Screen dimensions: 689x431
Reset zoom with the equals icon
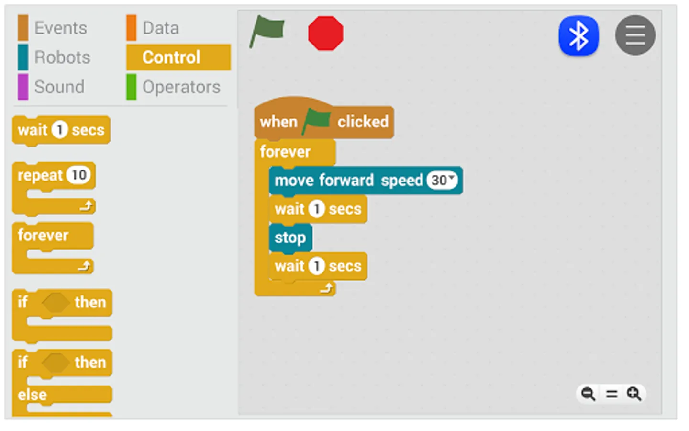click(x=611, y=394)
